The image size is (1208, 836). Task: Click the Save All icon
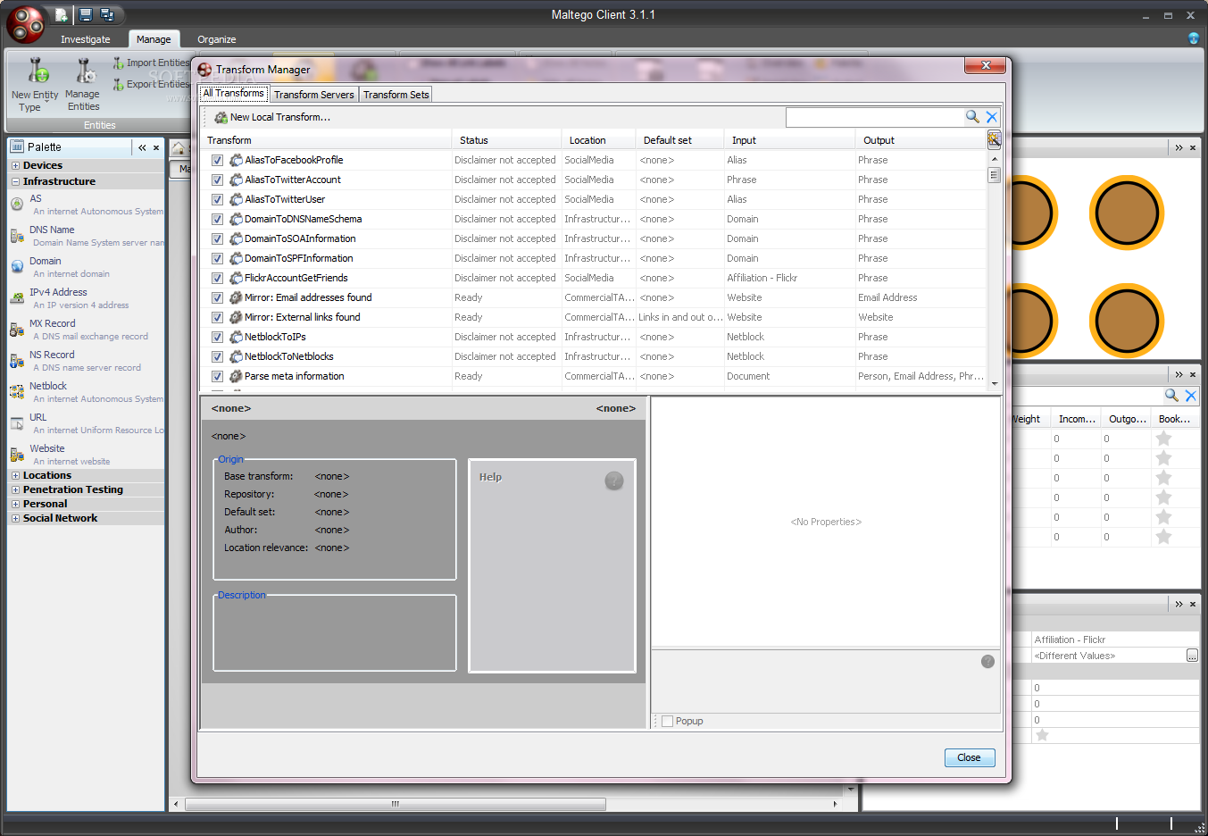point(107,14)
